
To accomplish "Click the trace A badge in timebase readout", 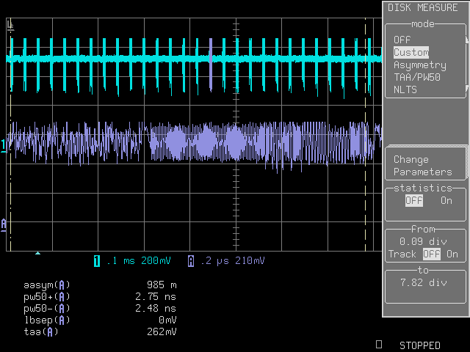I will pos(191,261).
